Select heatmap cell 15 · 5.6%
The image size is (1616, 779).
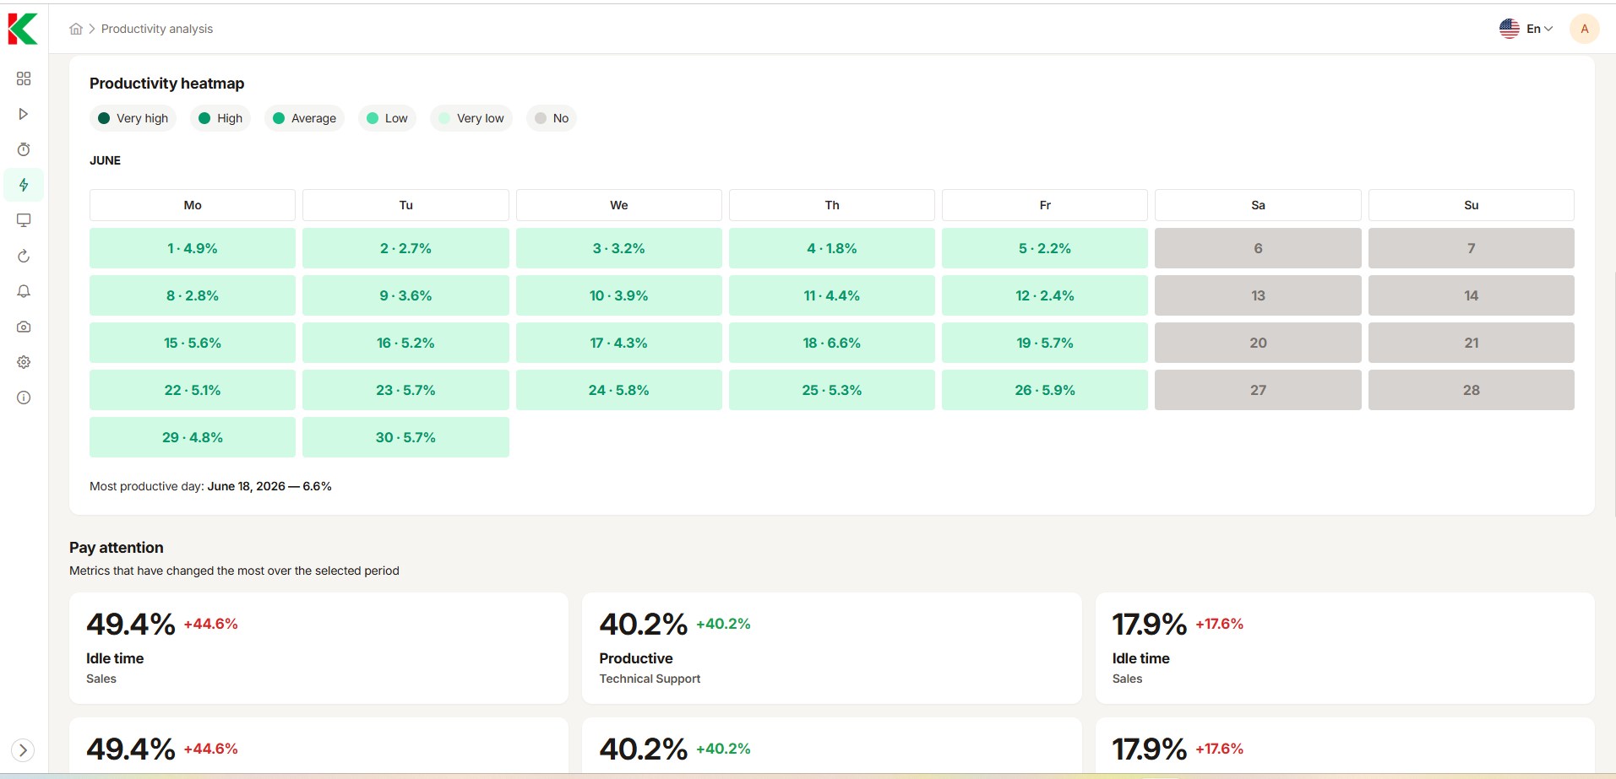click(x=193, y=343)
